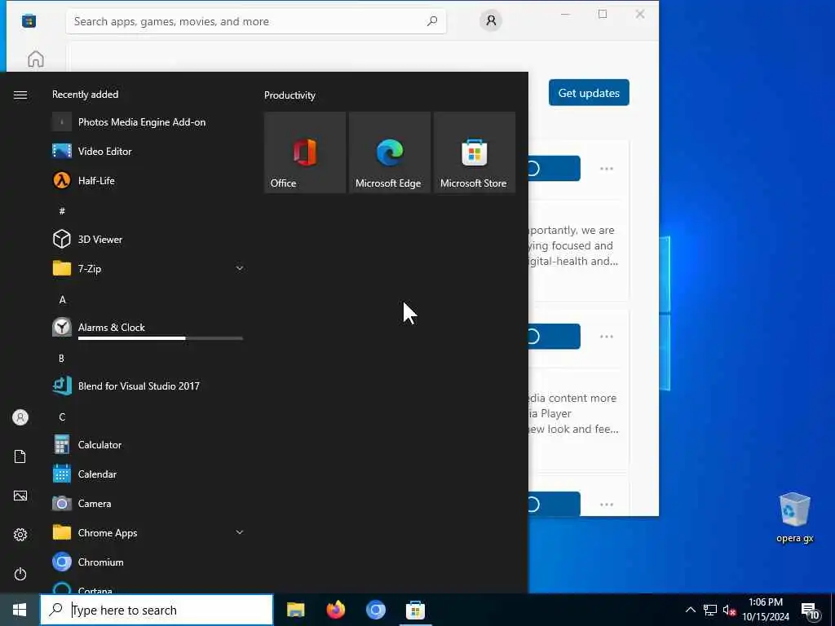Open more options for second Store update
The image size is (835, 626).
(x=607, y=337)
